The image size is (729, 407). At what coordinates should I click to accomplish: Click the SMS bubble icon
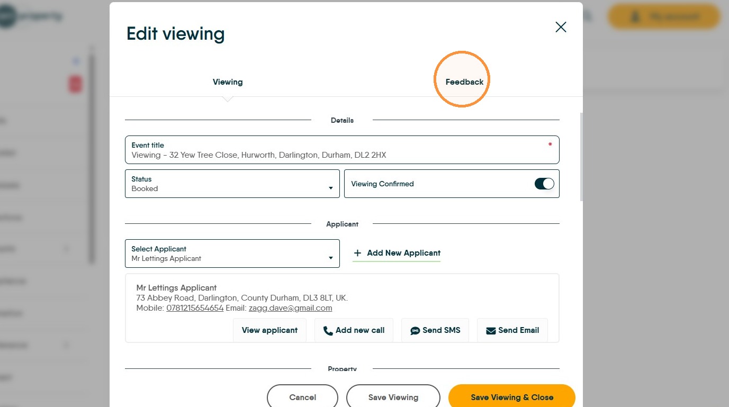pyautogui.click(x=415, y=331)
